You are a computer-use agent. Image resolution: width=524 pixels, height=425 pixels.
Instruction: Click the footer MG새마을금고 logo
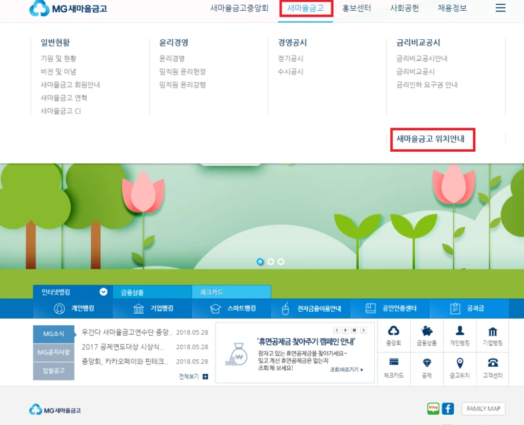(x=55, y=410)
